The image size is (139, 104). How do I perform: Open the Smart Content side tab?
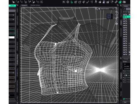click(17, 21)
